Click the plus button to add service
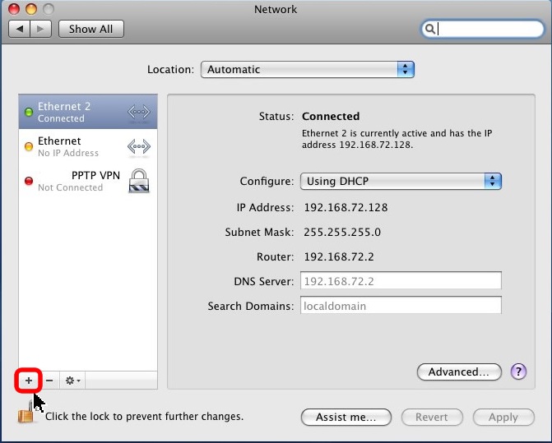Viewport: 552px width, 443px height. point(29,381)
